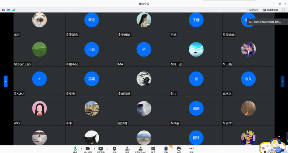Viewport: 288px width, 153px height.
Task: Go to next page of participants
Action: coord(283,81)
